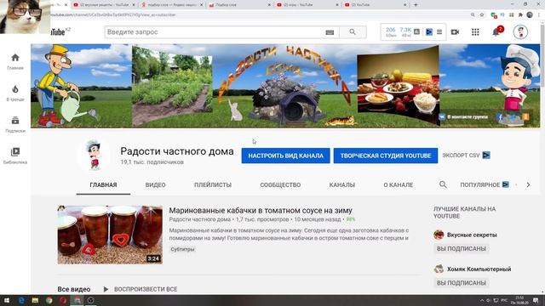
Task: Click the channel profile picture
Action: pos(95,155)
